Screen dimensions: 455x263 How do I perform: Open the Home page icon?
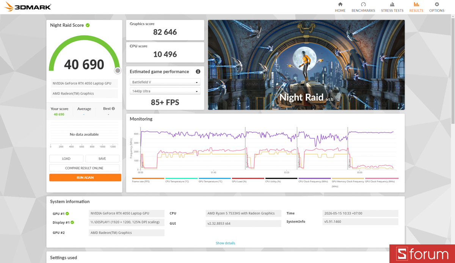click(340, 4)
